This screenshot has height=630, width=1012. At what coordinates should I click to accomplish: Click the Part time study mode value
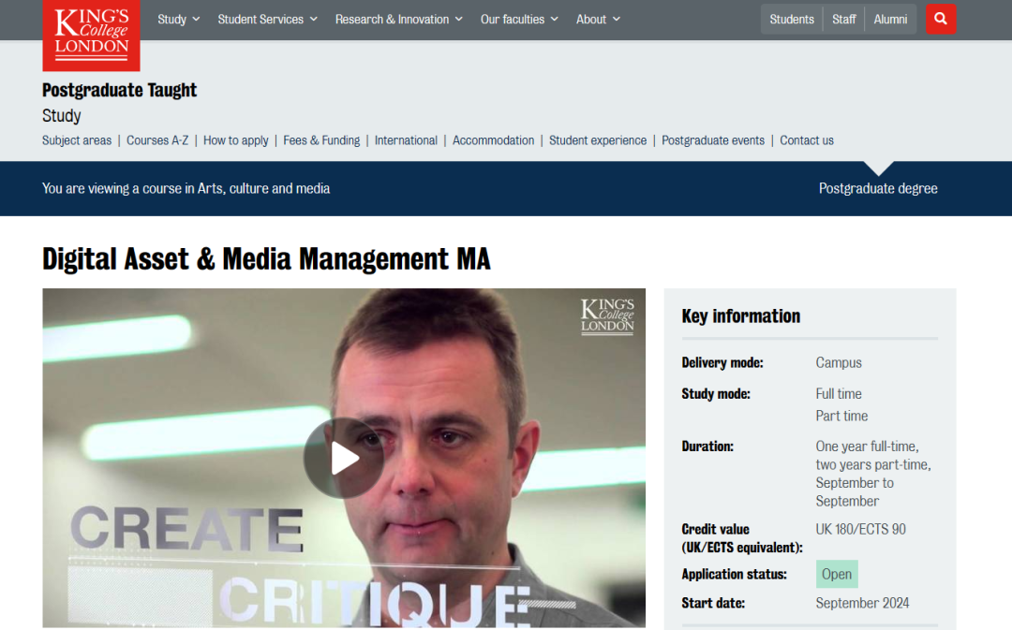(841, 416)
